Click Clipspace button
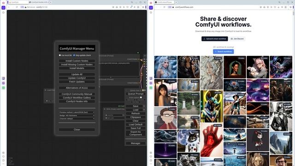295x166 pixels. click(x=136, y=117)
